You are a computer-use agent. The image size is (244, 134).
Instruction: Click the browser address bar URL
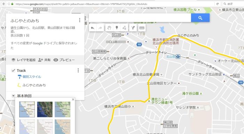[81, 4]
